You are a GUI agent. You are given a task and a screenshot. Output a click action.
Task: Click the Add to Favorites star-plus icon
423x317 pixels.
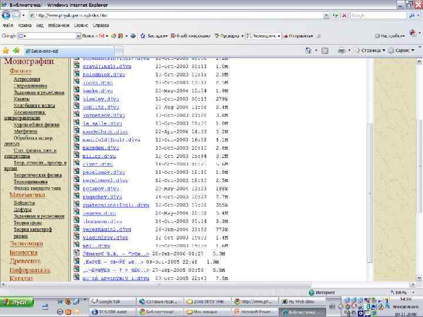coord(16,50)
